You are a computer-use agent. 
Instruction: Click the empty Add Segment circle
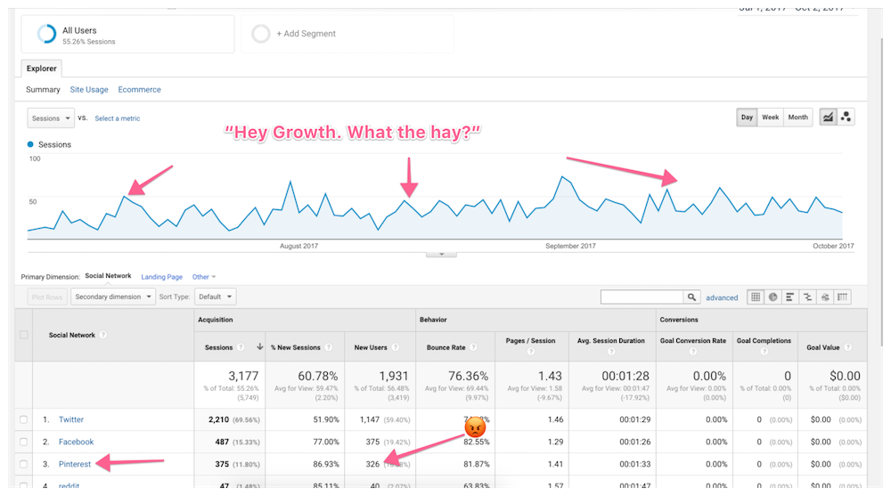click(x=261, y=34)
